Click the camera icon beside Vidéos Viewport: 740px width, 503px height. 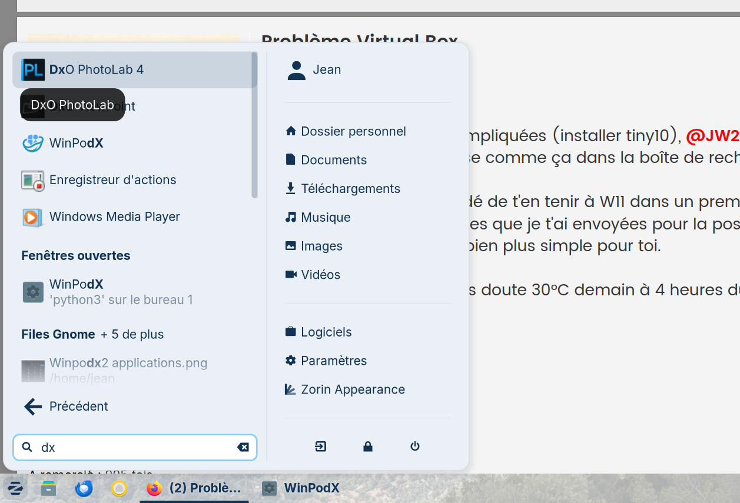[290, 274]
